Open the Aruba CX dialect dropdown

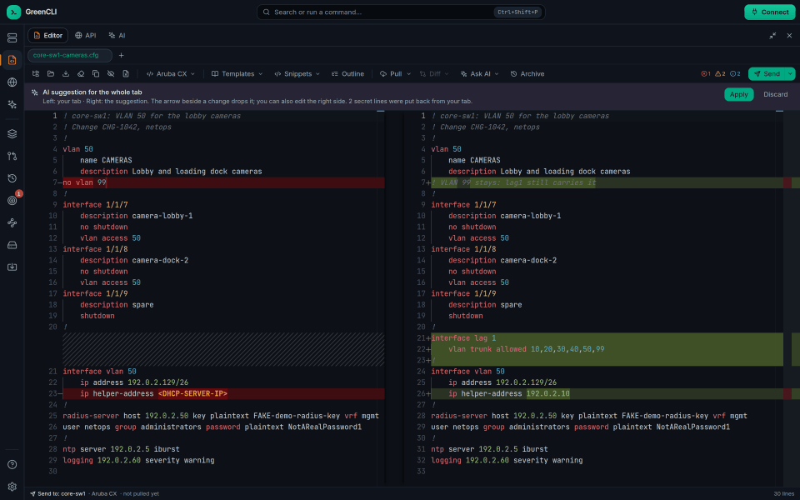tap(170, 74)
